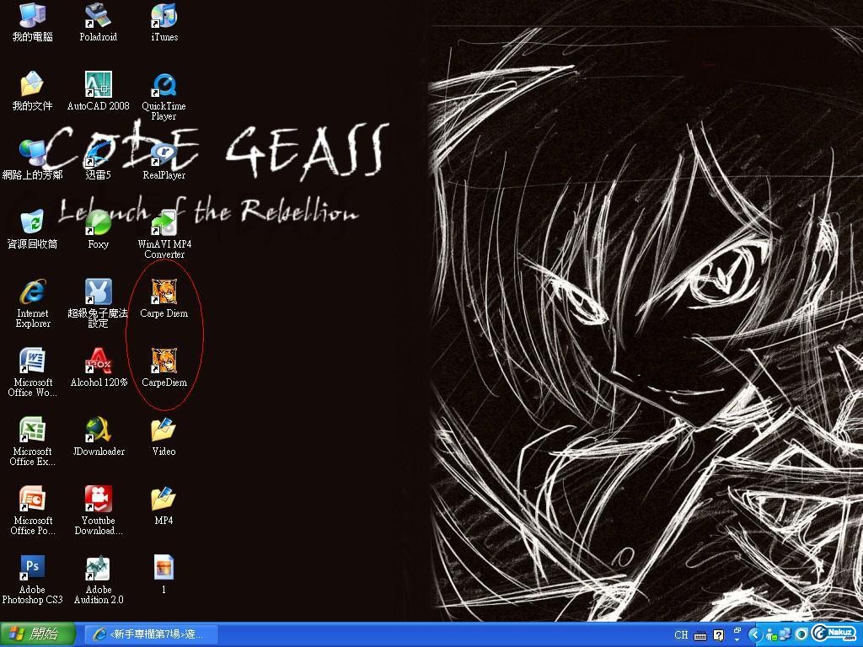Click the Alcohol 120% shortcut icon
863x647 pixels.
tap(98, 361)
